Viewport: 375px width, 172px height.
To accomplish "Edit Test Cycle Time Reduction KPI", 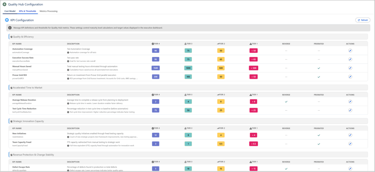I will 350,110.
